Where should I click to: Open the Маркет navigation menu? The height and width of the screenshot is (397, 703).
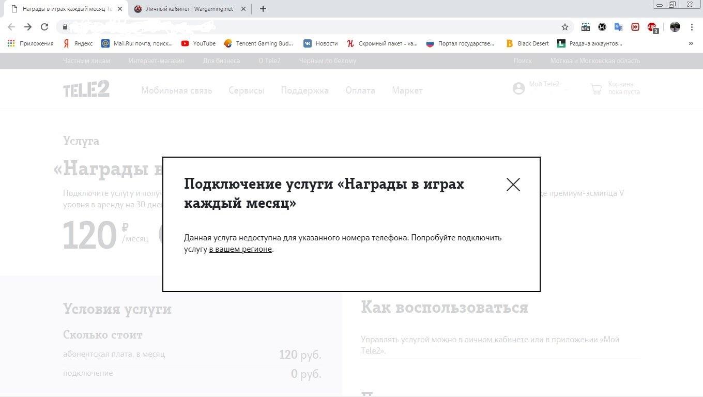click(x=407, y=90)
